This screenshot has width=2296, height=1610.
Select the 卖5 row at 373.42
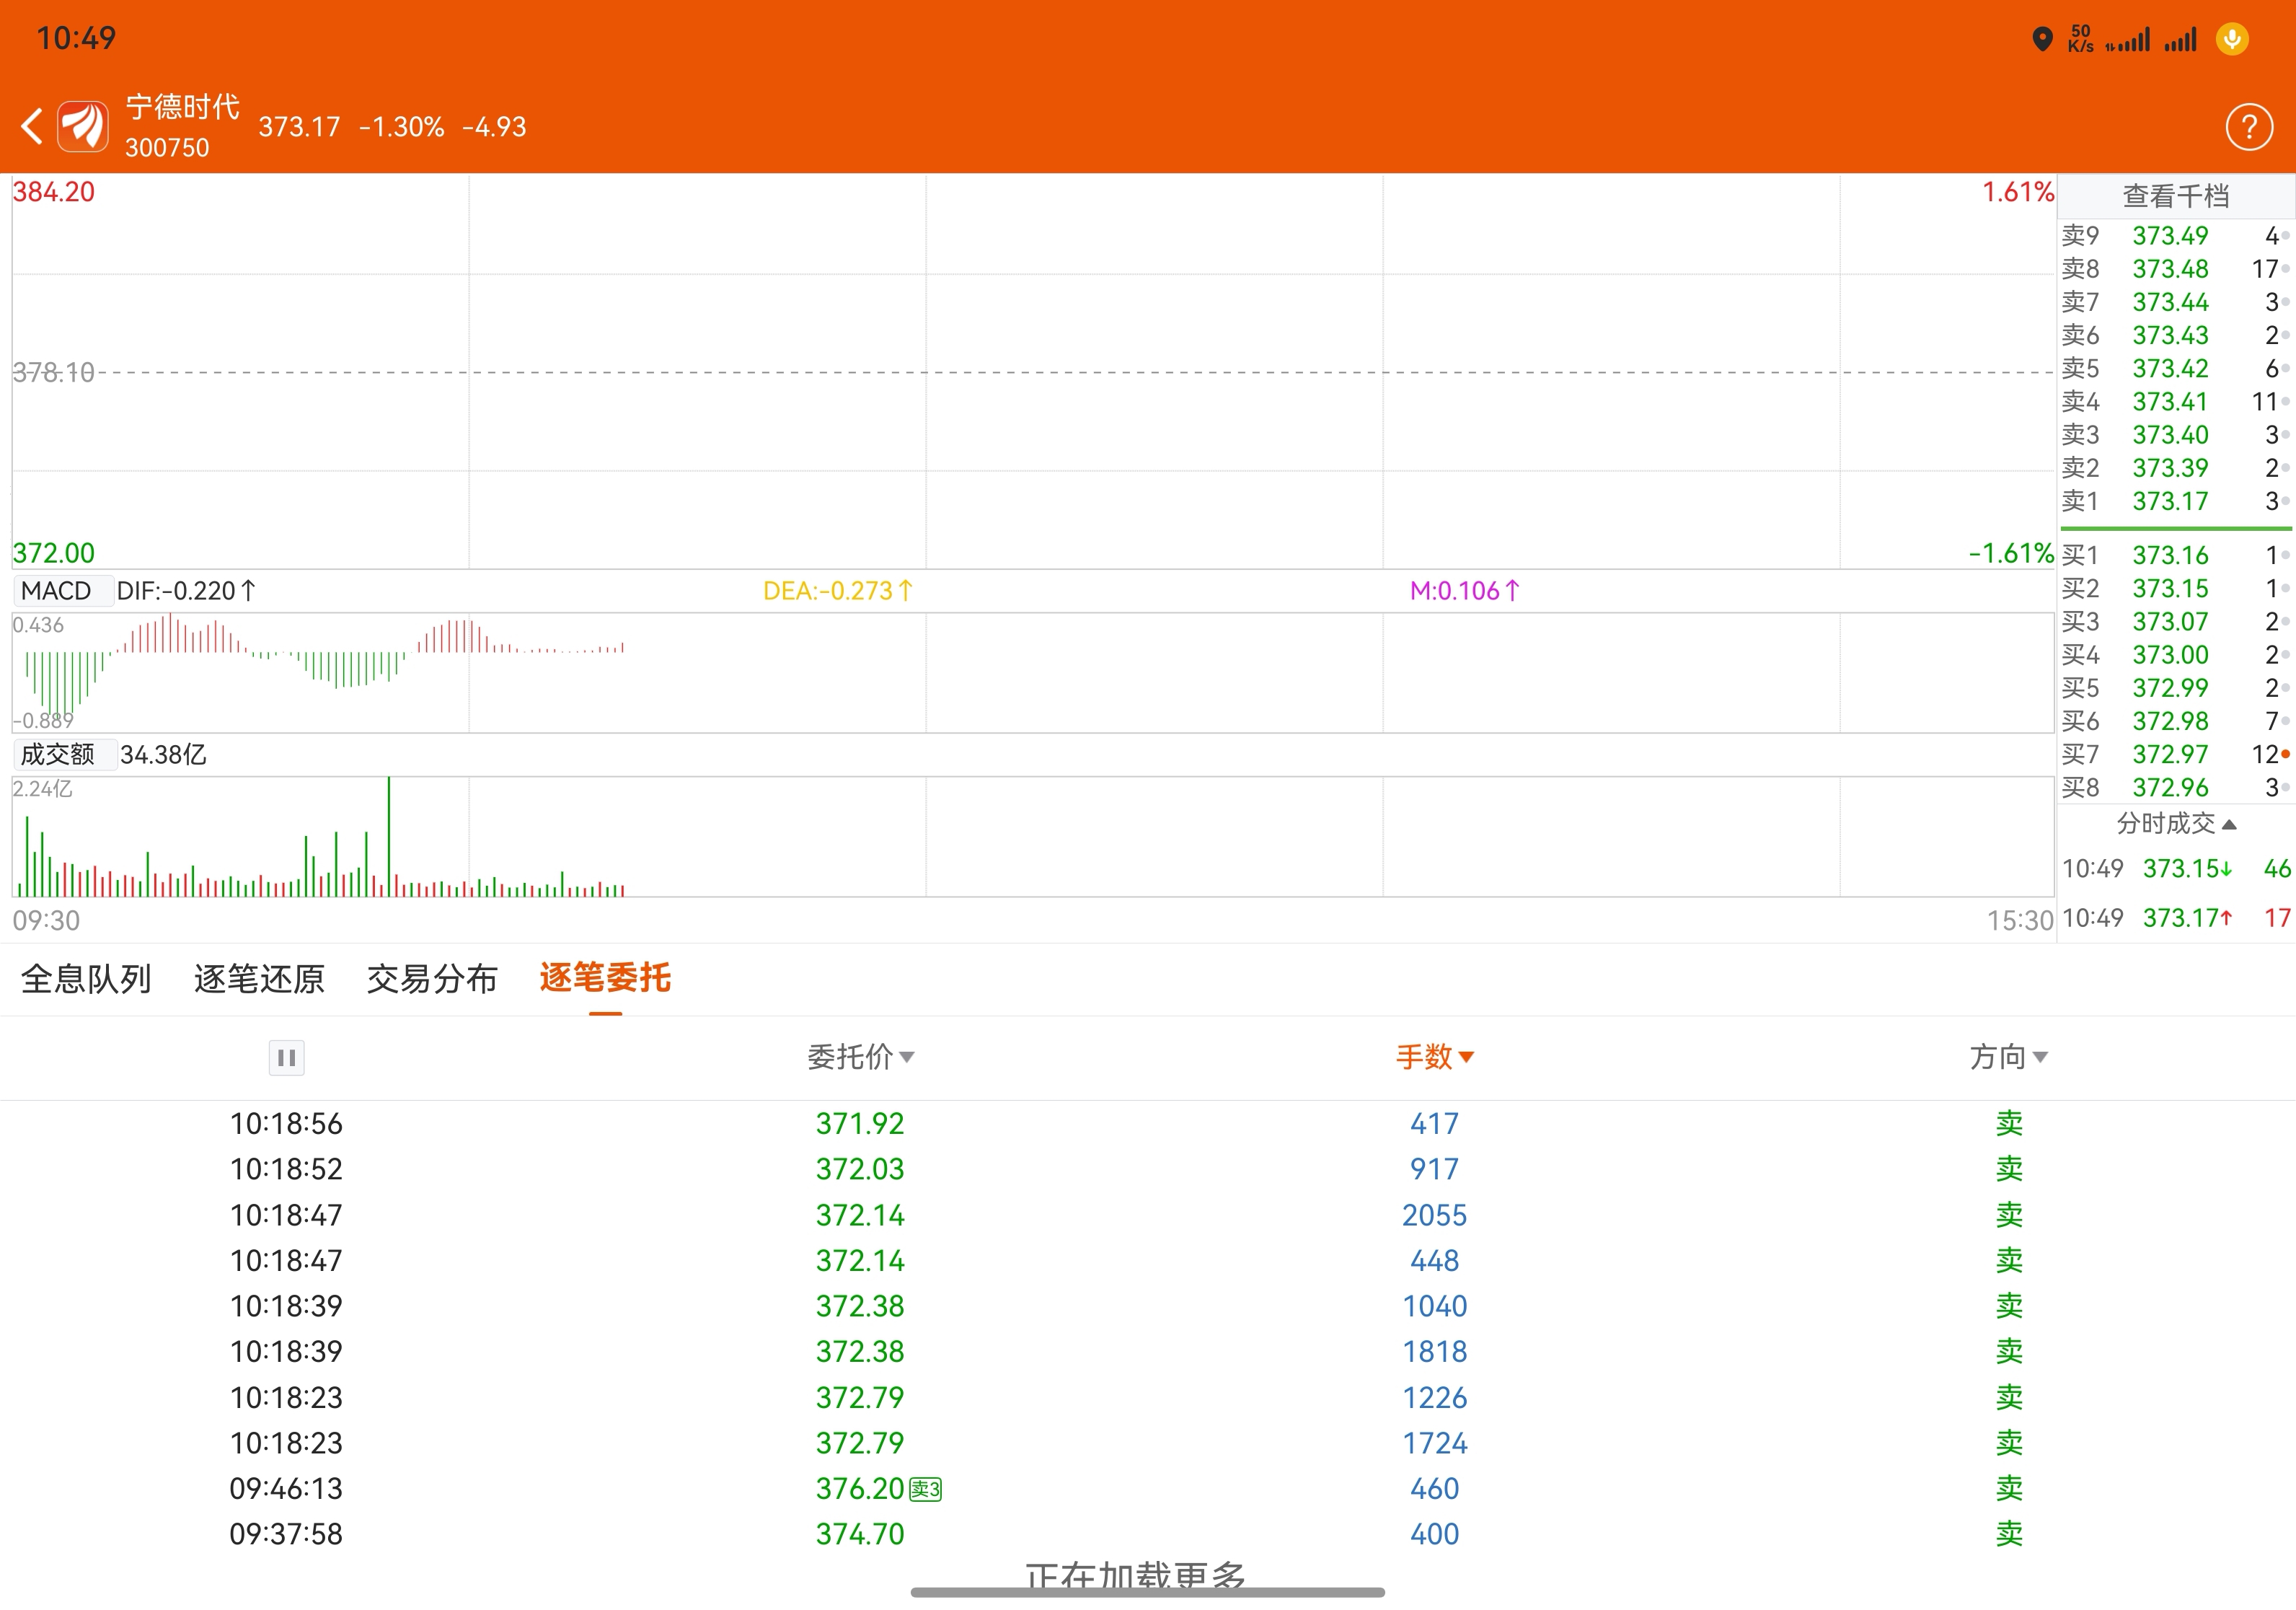[2176, 368]
